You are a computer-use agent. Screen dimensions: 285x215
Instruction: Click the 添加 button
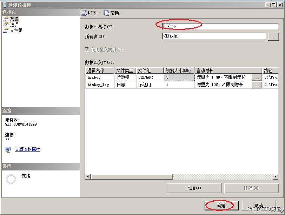pos(194,188)
